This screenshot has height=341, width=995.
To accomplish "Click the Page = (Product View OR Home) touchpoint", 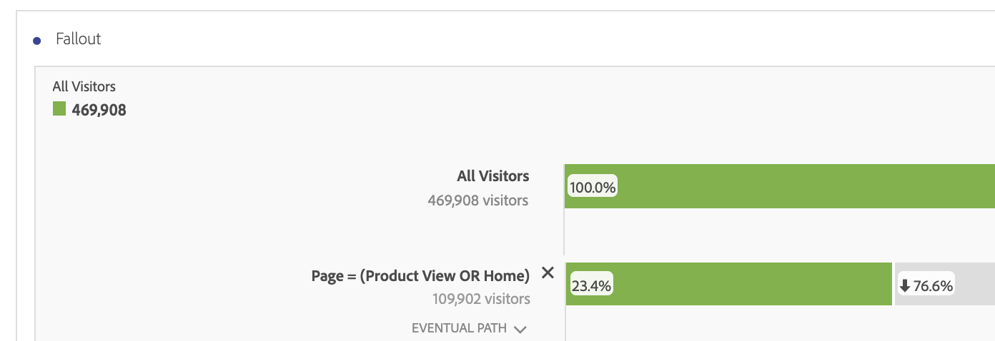I will (421, 276).
